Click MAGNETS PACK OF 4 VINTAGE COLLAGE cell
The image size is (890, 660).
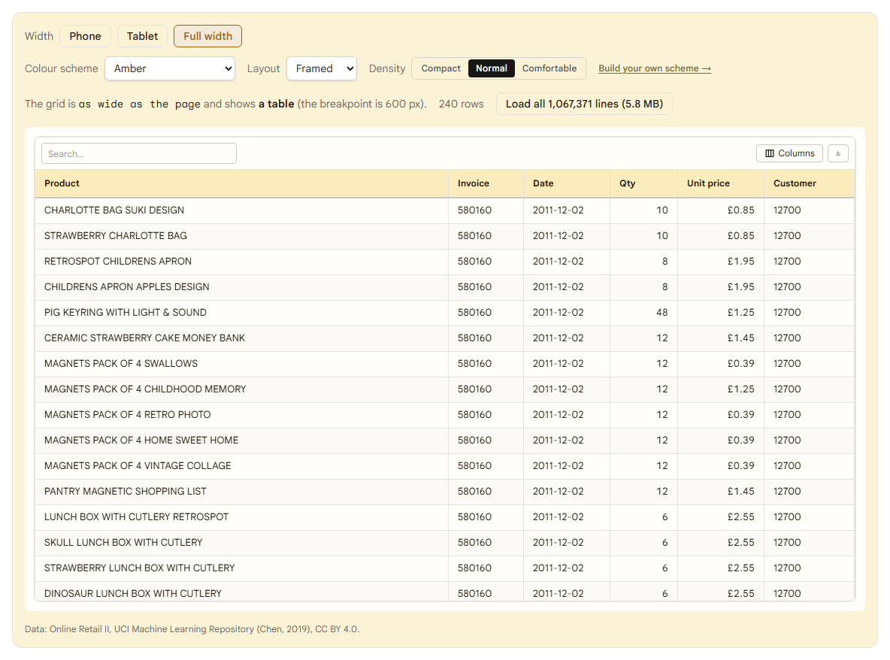coord(242,466)
